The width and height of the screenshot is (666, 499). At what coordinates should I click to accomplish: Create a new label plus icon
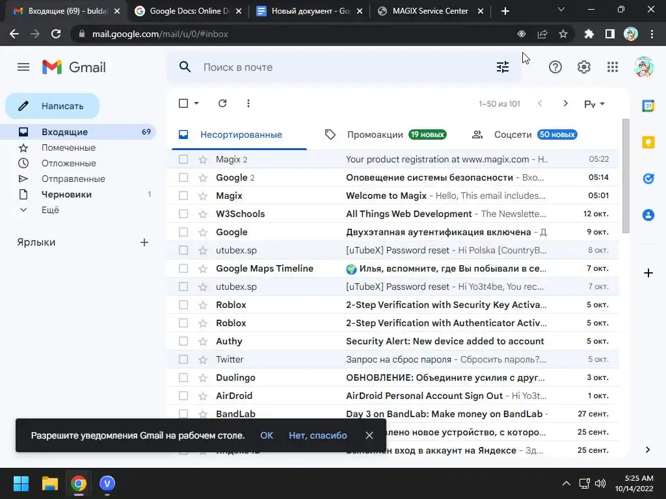(x=144, y=242)
